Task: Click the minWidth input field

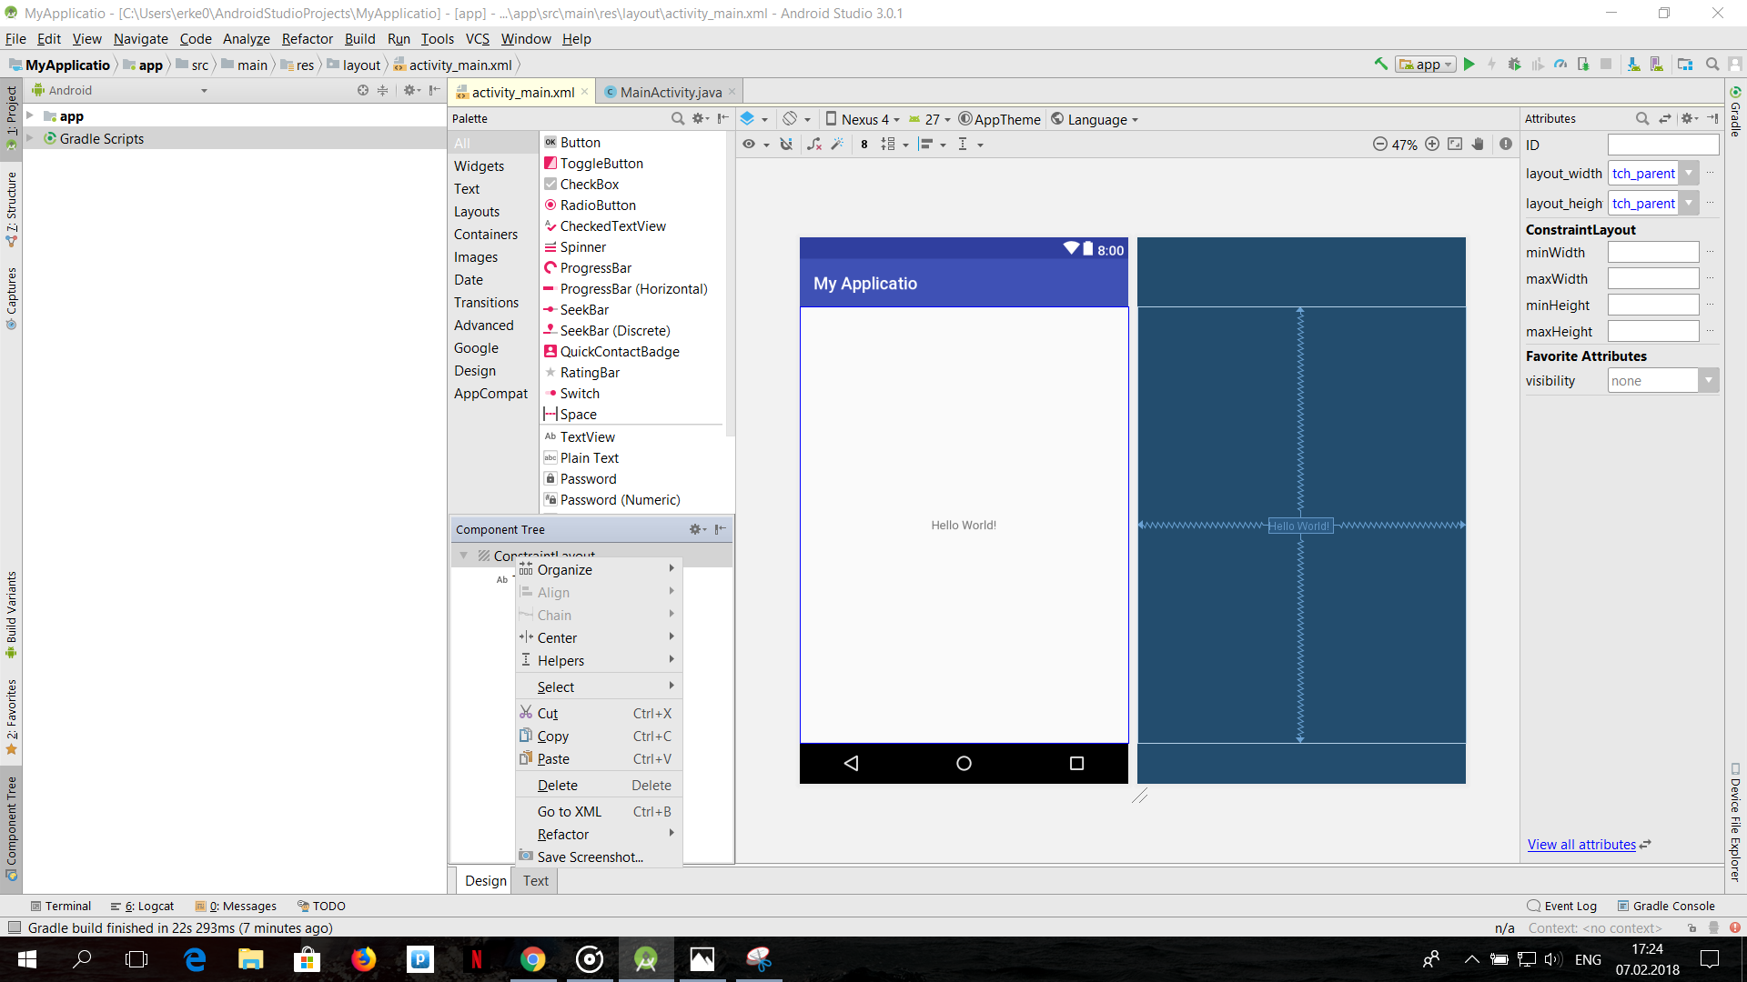Action: click(x=1652, y=252)
